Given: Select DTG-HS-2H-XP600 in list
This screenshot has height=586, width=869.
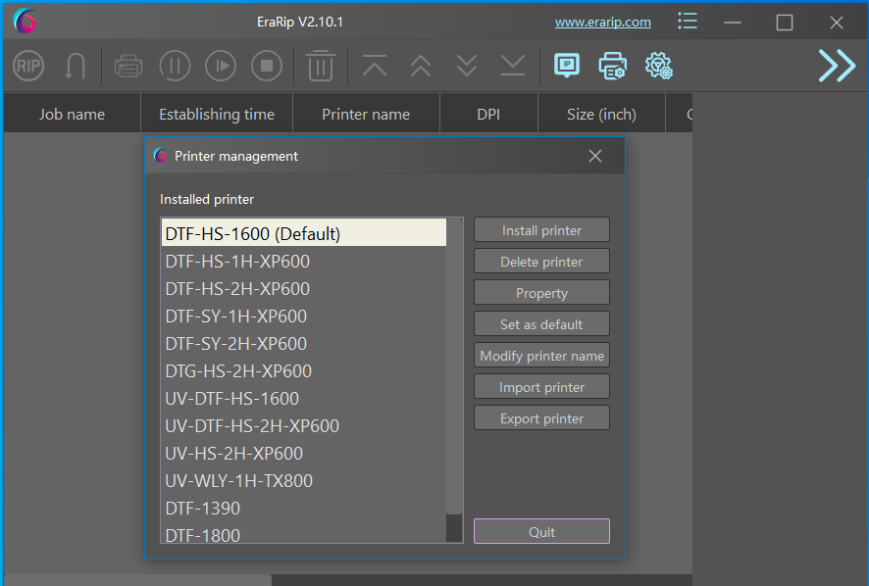Looking at the screenshot, I should point(304,370).
